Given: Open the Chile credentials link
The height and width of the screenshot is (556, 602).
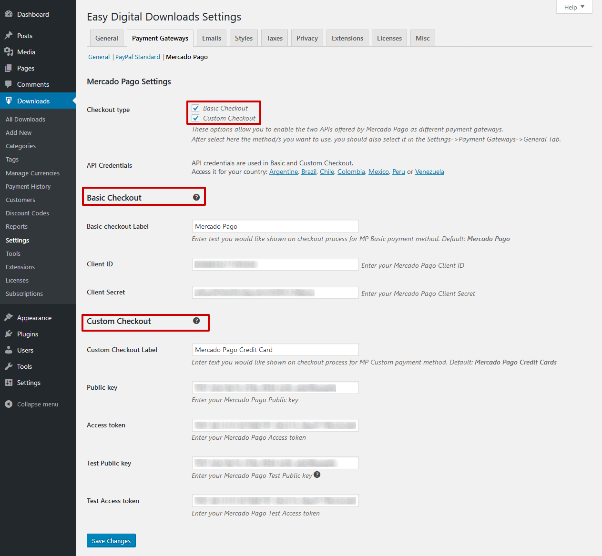Looking at the screenshot, I should 327,172.
